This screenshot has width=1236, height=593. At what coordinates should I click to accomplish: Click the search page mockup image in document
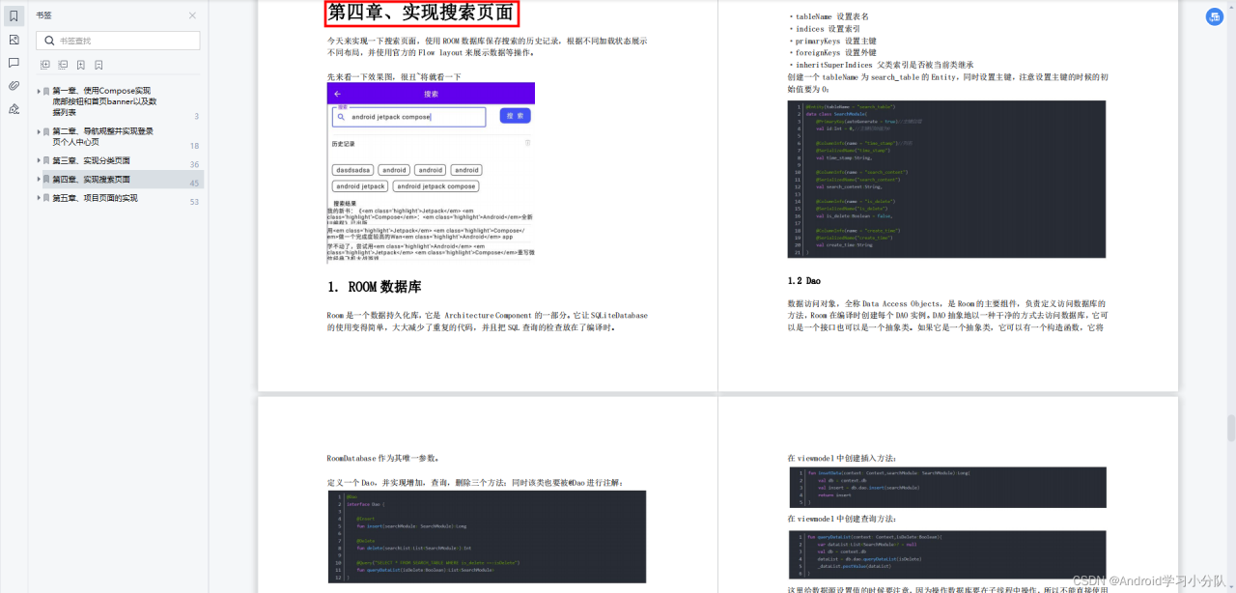coord(431,171)
